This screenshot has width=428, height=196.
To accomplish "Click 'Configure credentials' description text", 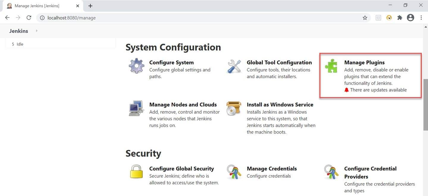I will click(x=269, y=176).
